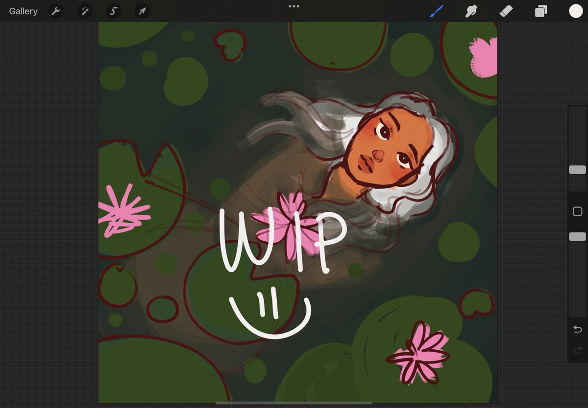Tap the redo arrow
This screenshot has width=588, height=408.
coord(577,349)
